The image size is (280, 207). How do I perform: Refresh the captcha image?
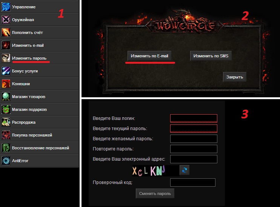pos(184,170)
